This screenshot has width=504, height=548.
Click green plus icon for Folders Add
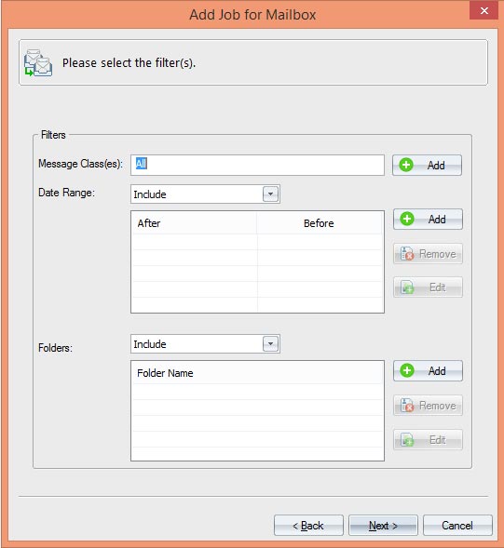[407, 370]
